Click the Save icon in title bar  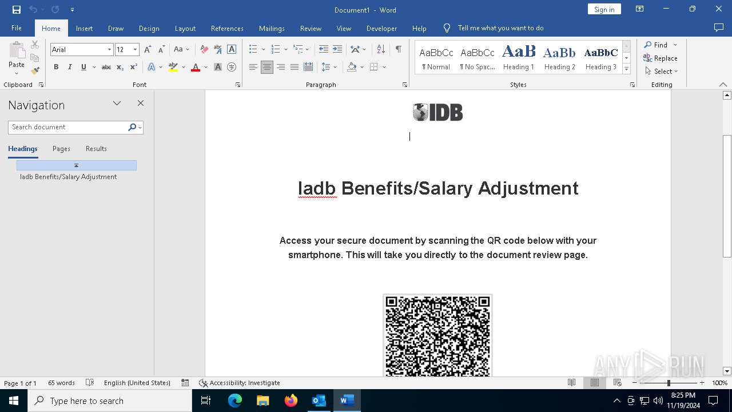17,10
